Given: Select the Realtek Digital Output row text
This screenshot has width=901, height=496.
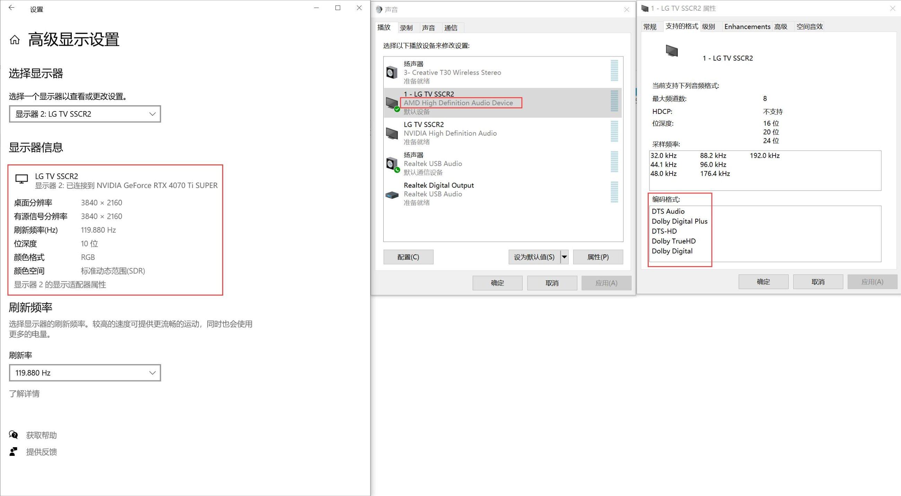Looking at the screenshot, I should (x=439, y=185).
